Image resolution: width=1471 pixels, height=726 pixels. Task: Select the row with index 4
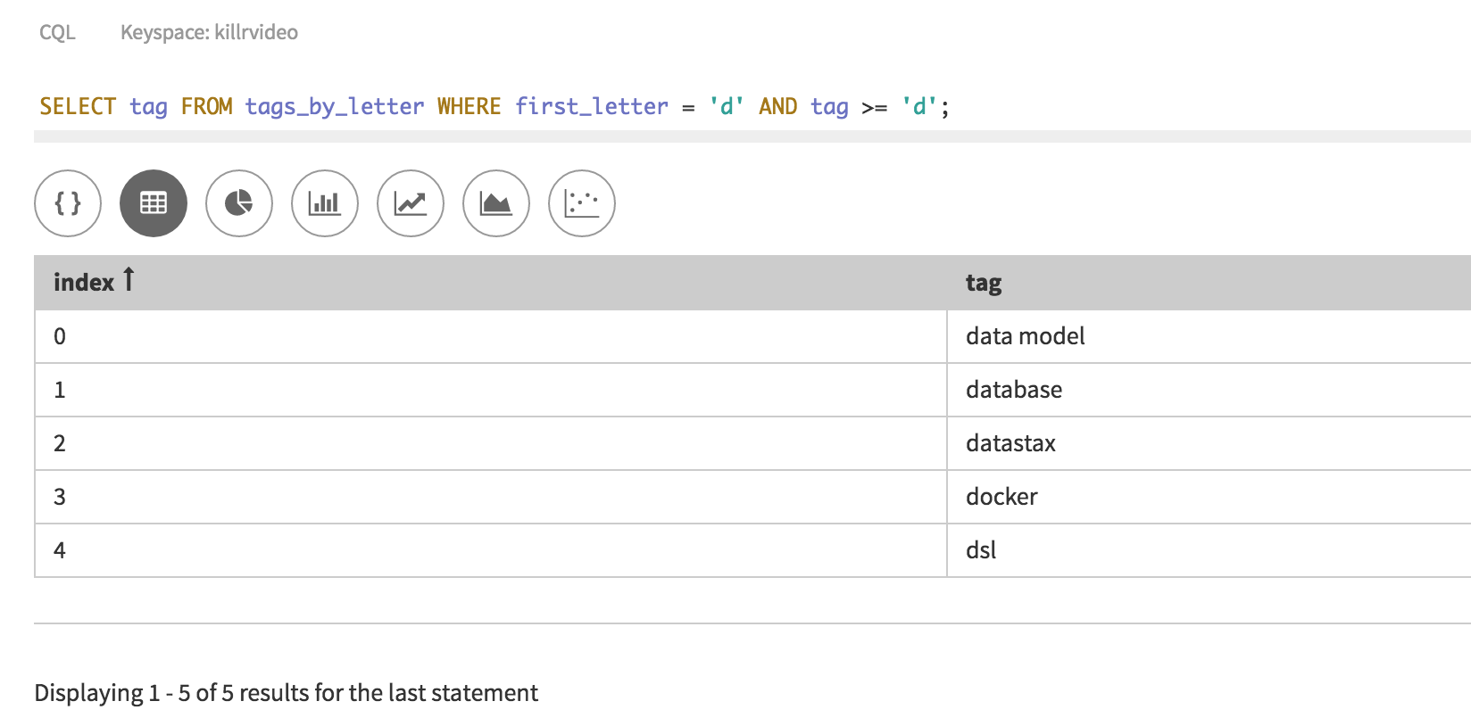point(60,550)
